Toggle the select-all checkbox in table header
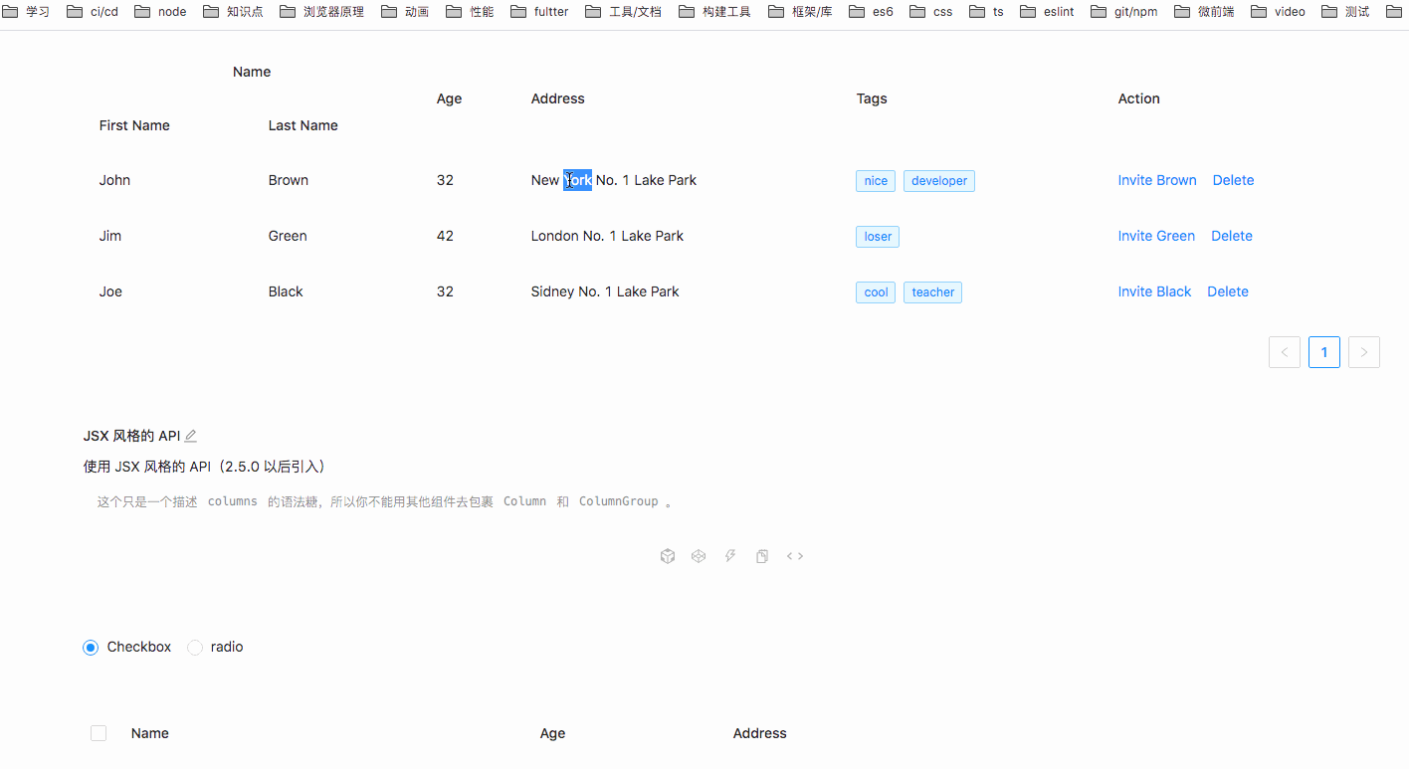The image size is (1409, 769). [99, 732]
